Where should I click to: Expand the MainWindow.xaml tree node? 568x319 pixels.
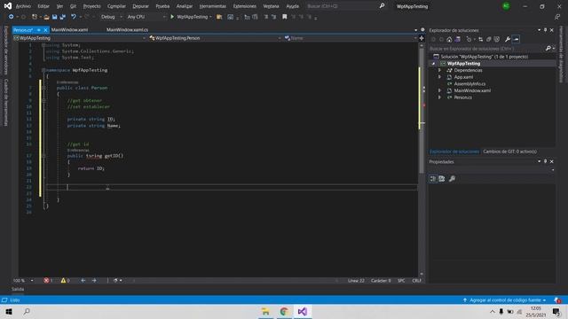tap(440, 90)
